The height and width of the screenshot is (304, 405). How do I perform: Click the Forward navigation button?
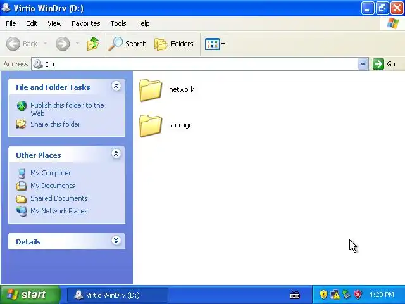pos(63,44)
